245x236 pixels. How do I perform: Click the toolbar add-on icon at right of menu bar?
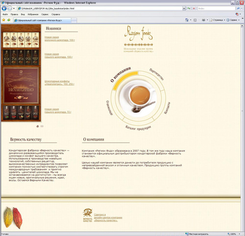[237, 14]
